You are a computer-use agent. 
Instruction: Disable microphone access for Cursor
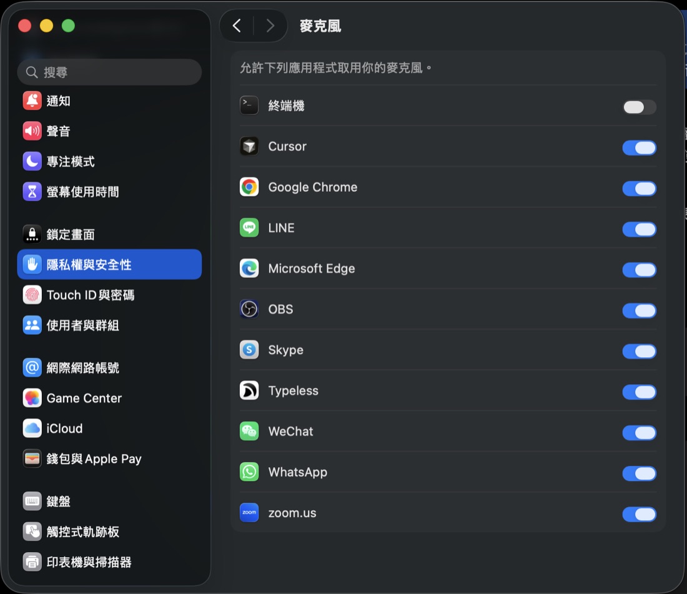click(640, 147)
